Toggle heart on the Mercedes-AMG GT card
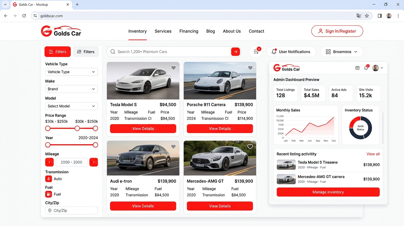The height and width of the screenshot is (226, 404). pyautogui.click(x=250, y=147)
